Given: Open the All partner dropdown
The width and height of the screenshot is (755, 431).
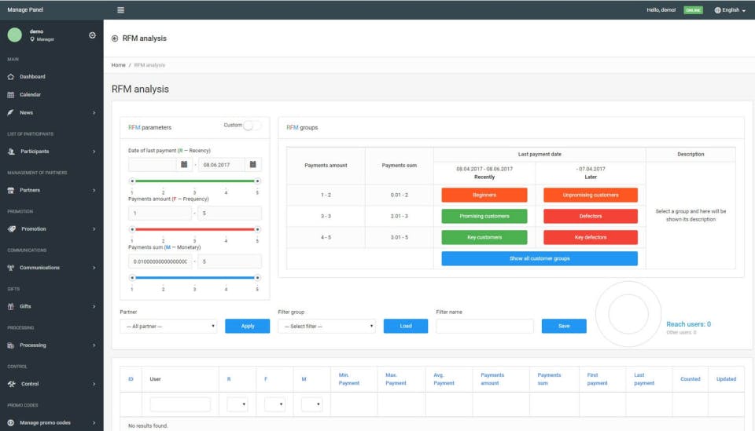Looking at the screenshot, I should pos(168,327).
